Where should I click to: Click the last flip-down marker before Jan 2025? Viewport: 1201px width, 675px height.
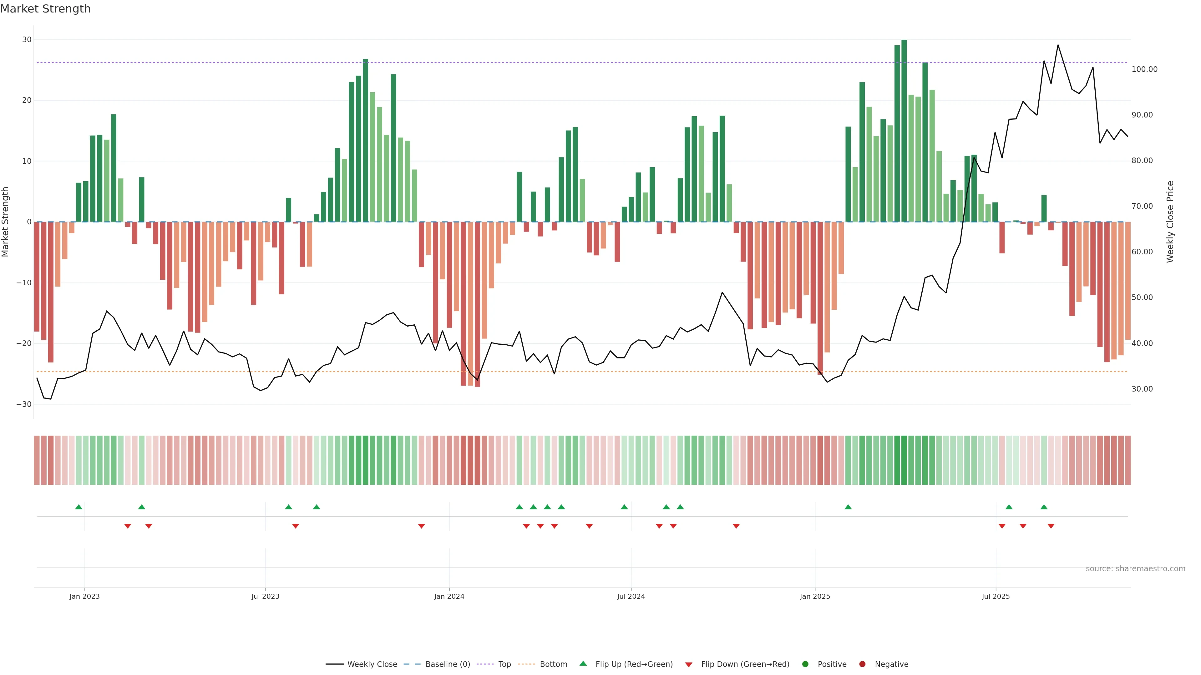736,526
